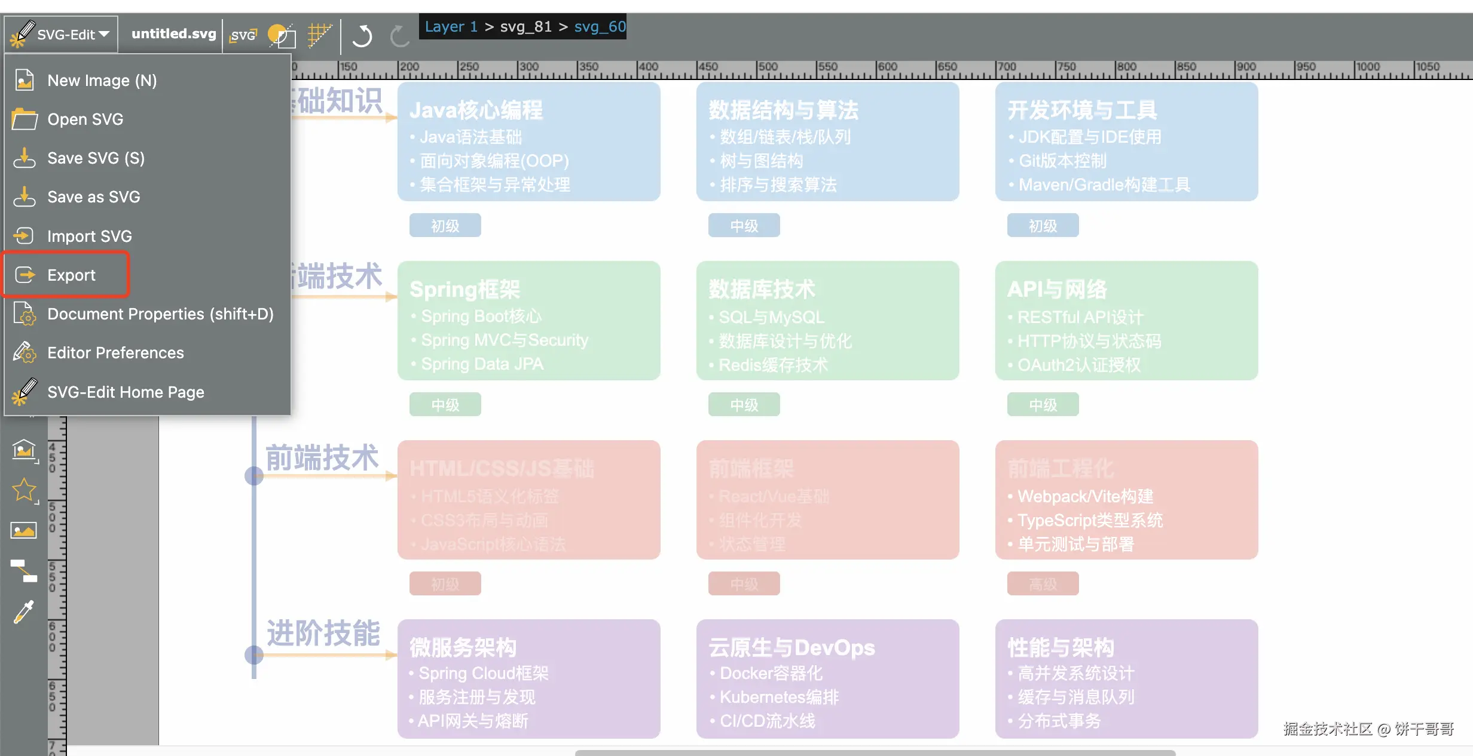Toggle wireframe mode icon
1473x756 pixels.
tap(281, 35)
